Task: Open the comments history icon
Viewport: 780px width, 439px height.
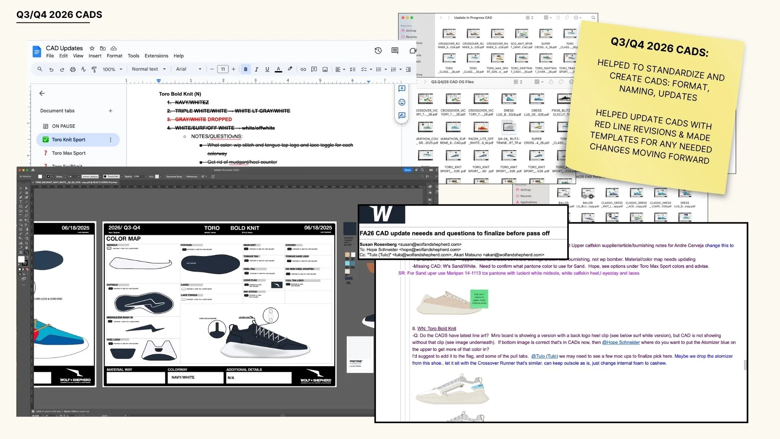Action: [394, 50]
